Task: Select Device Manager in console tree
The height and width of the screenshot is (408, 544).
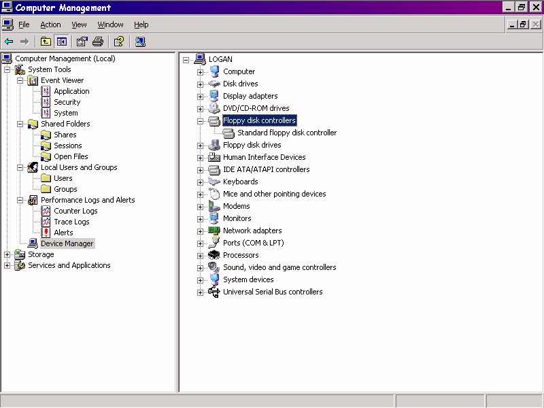Action: pyautogui.click(x=67, y=243)
